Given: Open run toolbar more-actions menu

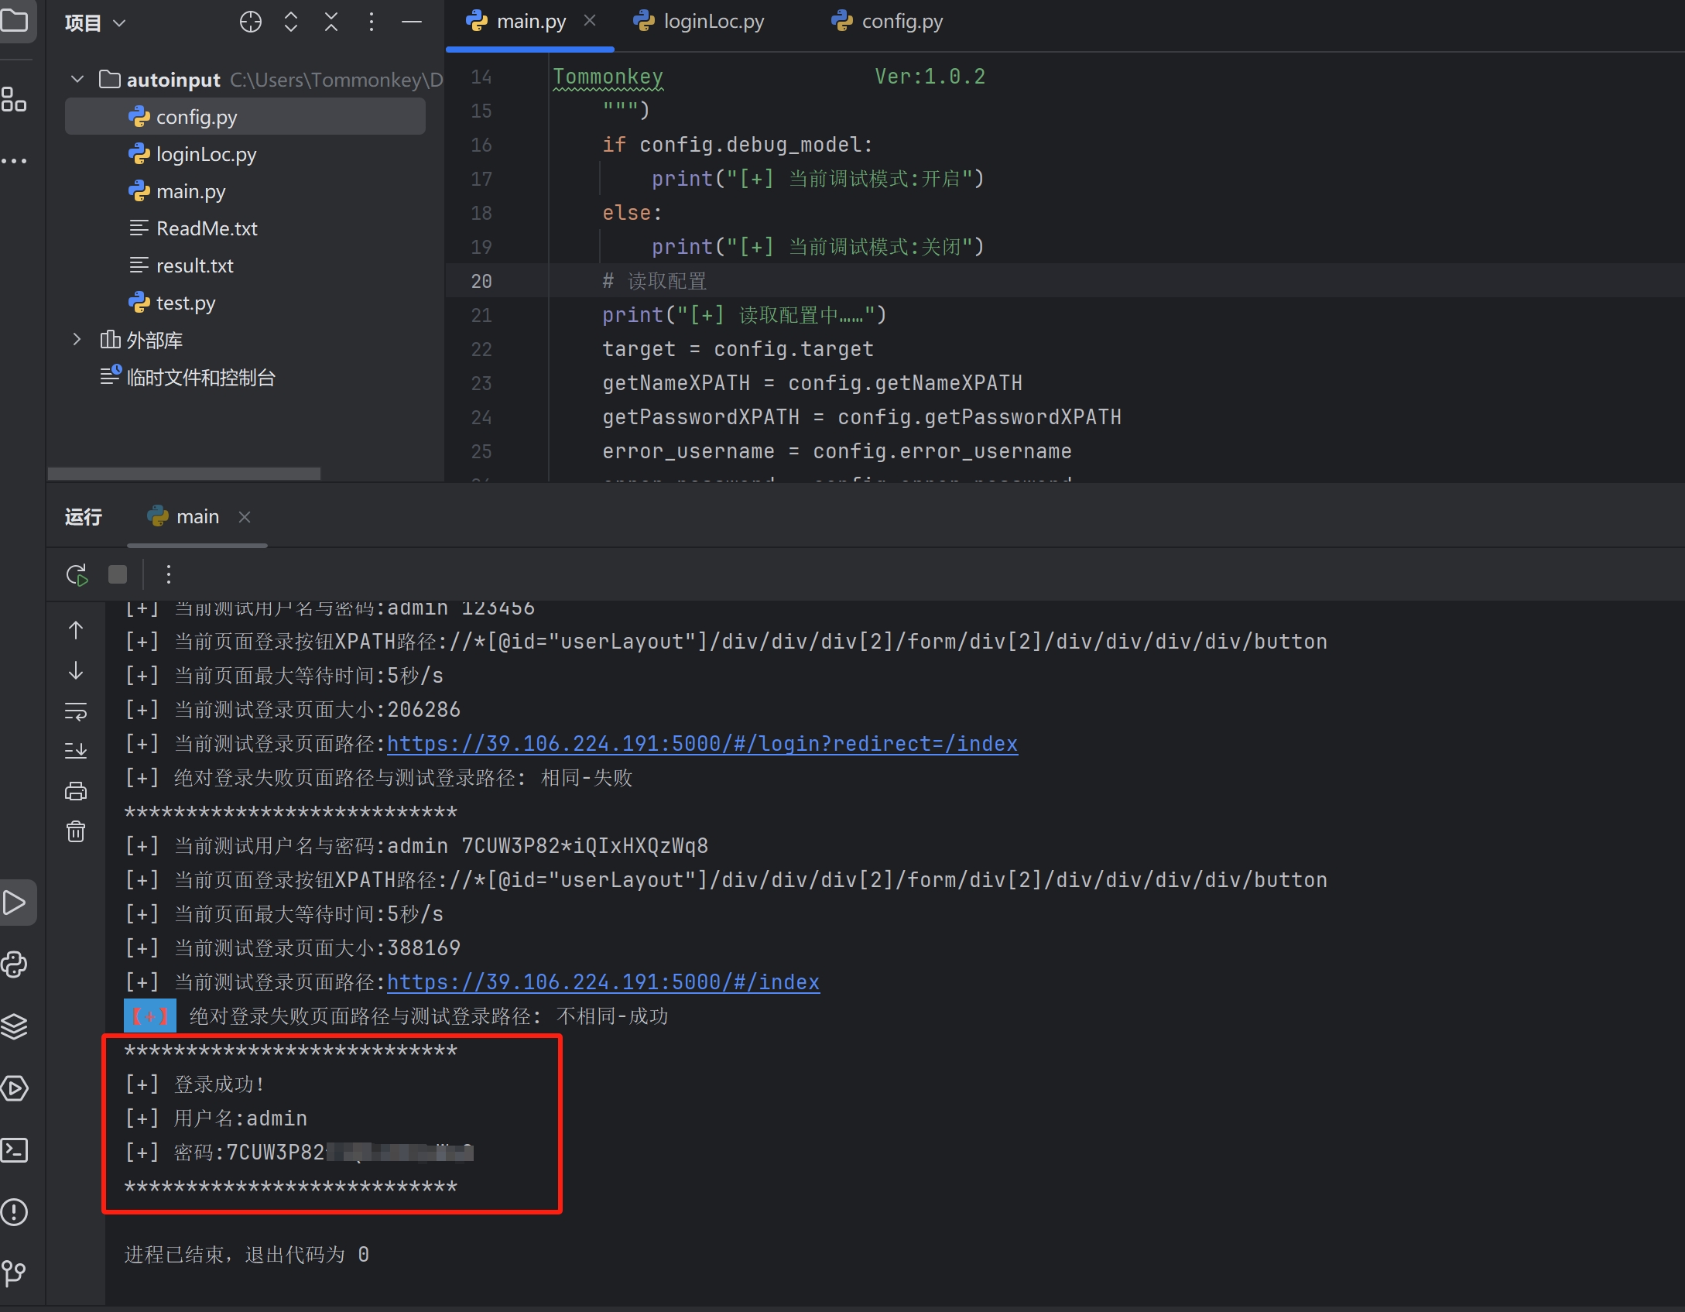Looking at the screenshot, I should (x=168, y=574).
